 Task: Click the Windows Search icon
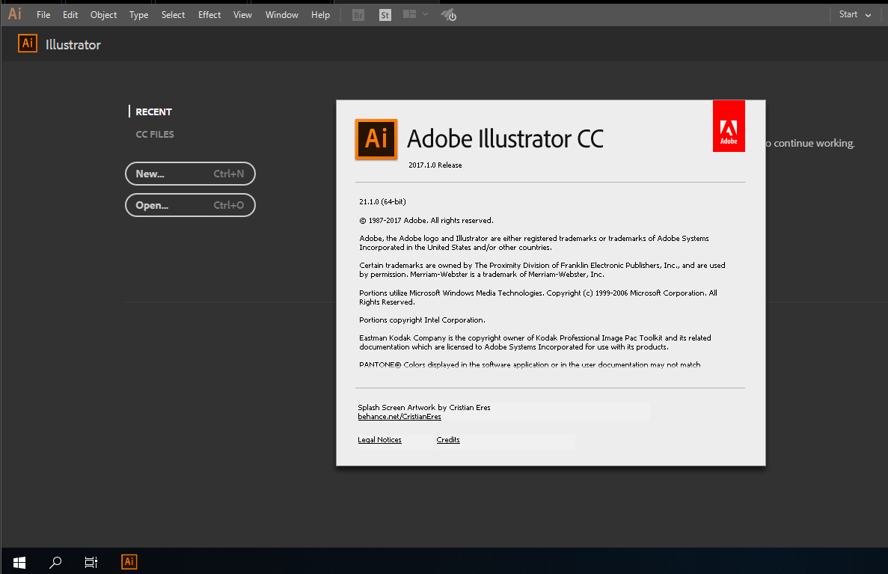(x=55, y=561)
